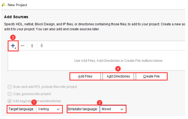Open the Target language dropdown
The height and width of the screenshot is (119, 188).
pos(49,109)
